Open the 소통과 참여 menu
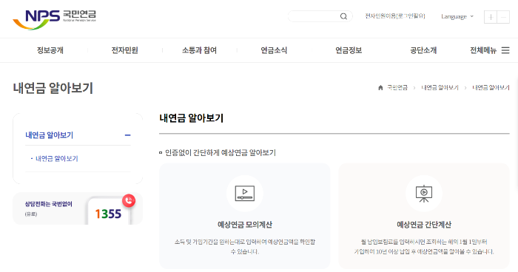The height and width of the screenshot is (272, 518). click(199, 50)
